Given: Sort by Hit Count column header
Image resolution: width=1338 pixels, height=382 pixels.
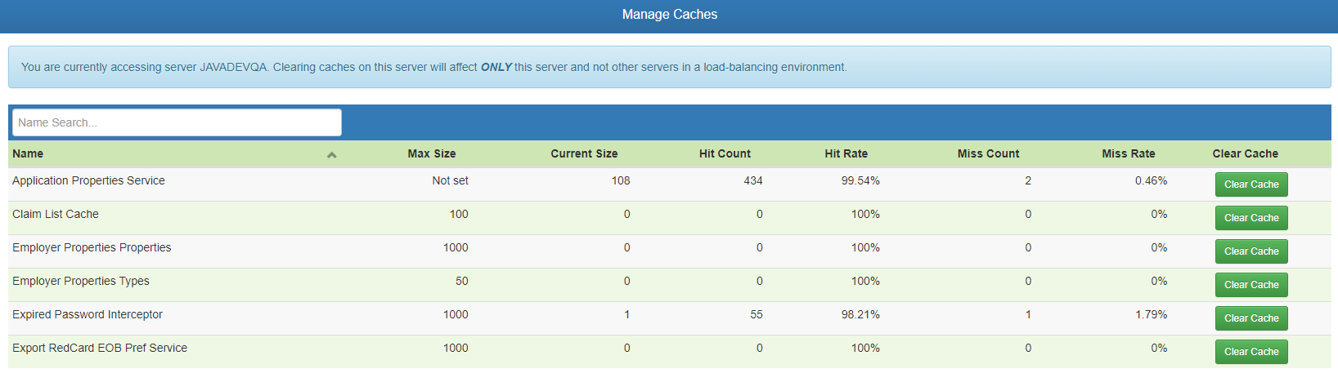Looking at the screenshot, I should click(x=725, y=153).
